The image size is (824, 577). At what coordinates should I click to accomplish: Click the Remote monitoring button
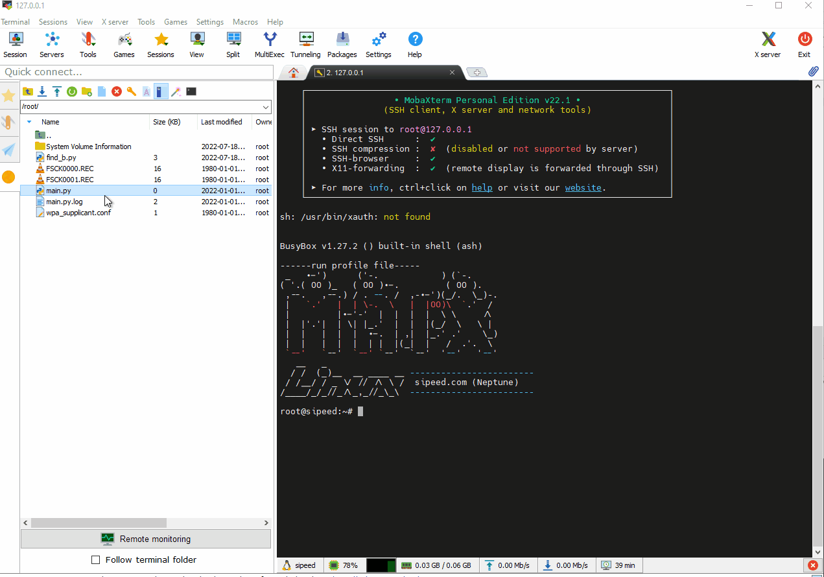tap(146, 539)
